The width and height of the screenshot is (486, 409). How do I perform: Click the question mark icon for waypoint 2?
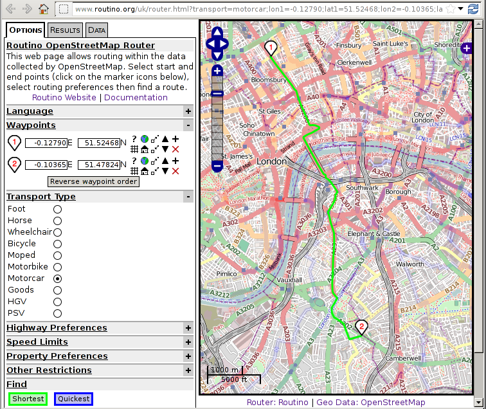click(x=134, y=160)
